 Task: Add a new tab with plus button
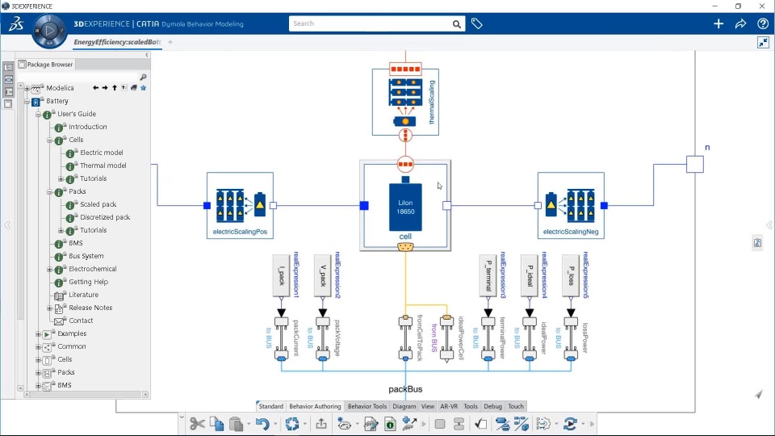(x=170, y=42)
